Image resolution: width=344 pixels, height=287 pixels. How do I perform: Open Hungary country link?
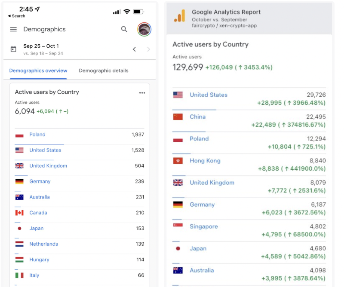[x=39, y=260]
